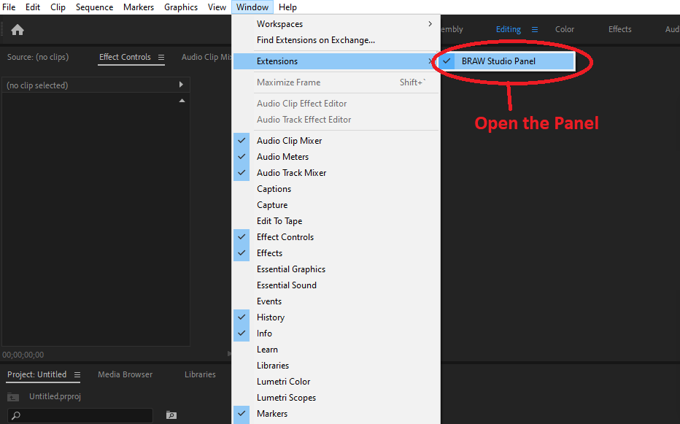Click the Home icon in the toolbar
The width and height of the screenshot is (680, 424).
(17, 29)
